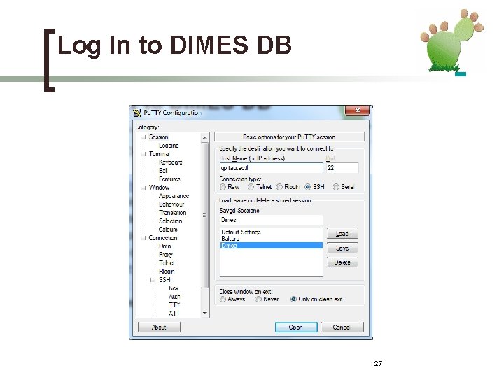
Task: Close the PuTTY Configuration window
Action: 357,110
